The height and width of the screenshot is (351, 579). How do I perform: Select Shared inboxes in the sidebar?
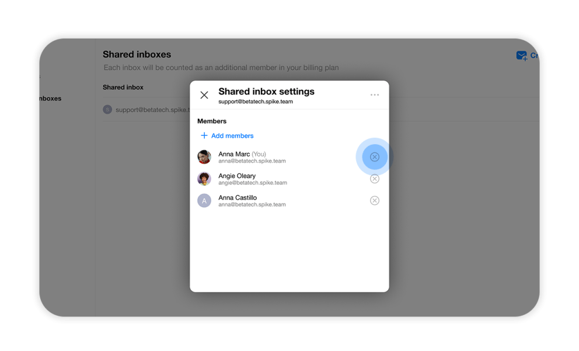click(x=50, y=98)
